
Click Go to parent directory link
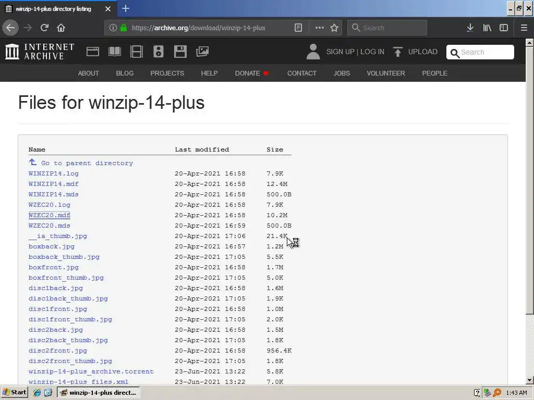click(x=87, y=163)
